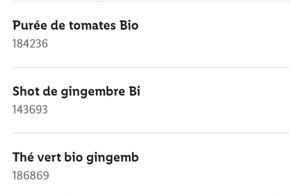Click the word Thé in third item
Viewport: 302px width, 194px height.
point(23,157)
